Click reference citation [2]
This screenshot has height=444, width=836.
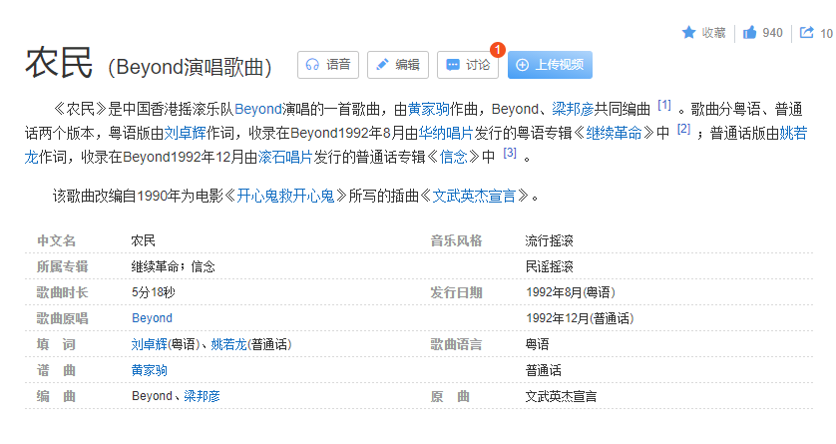[x=683, y=129]
